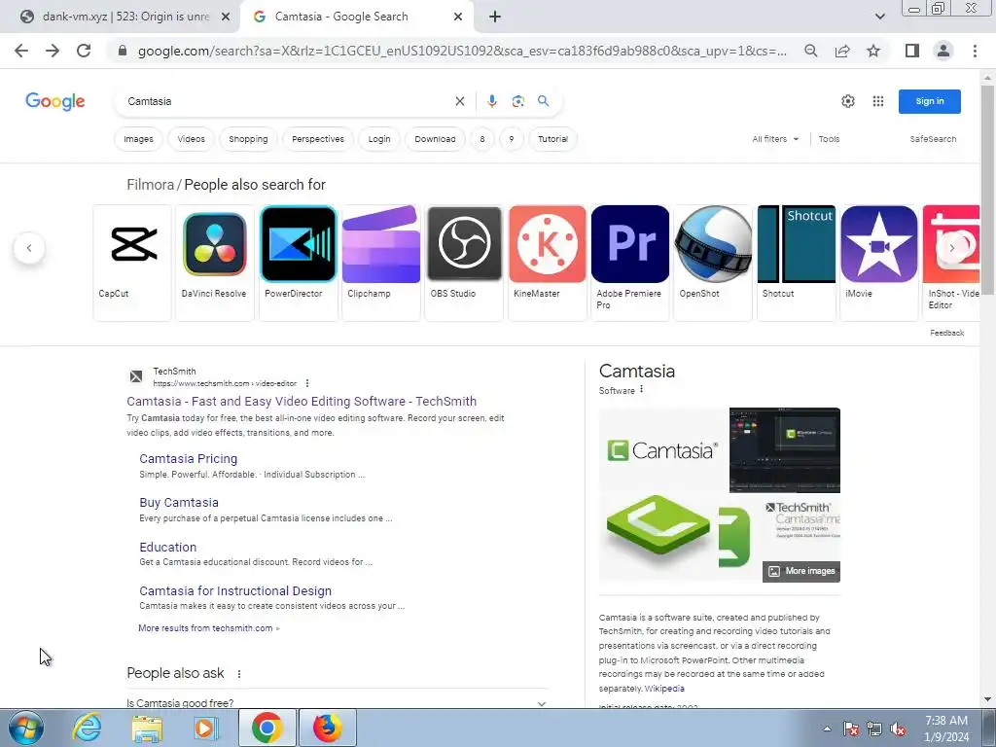This screenshot has height=747, width=996.
Task: Select the Download search chip
Action: coord(435,139)
